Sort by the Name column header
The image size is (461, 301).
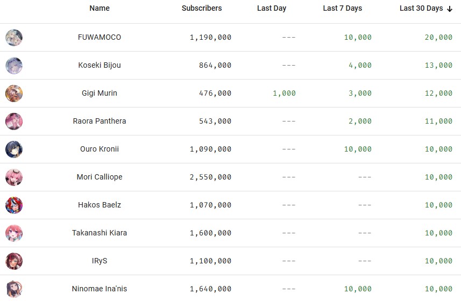[x=100, y=8]
